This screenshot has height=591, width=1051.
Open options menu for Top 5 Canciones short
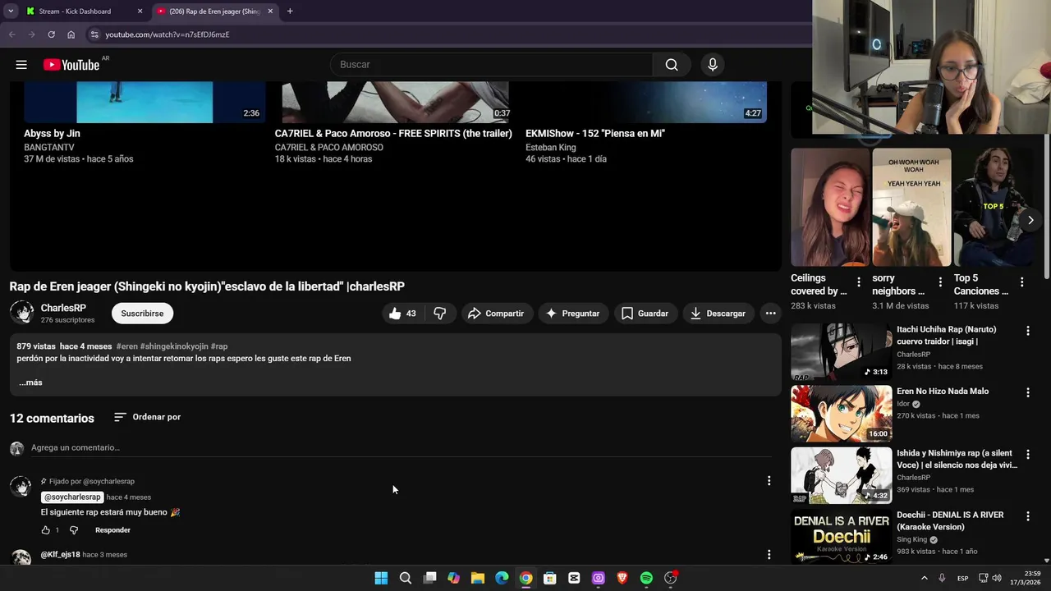[1021, 282]
